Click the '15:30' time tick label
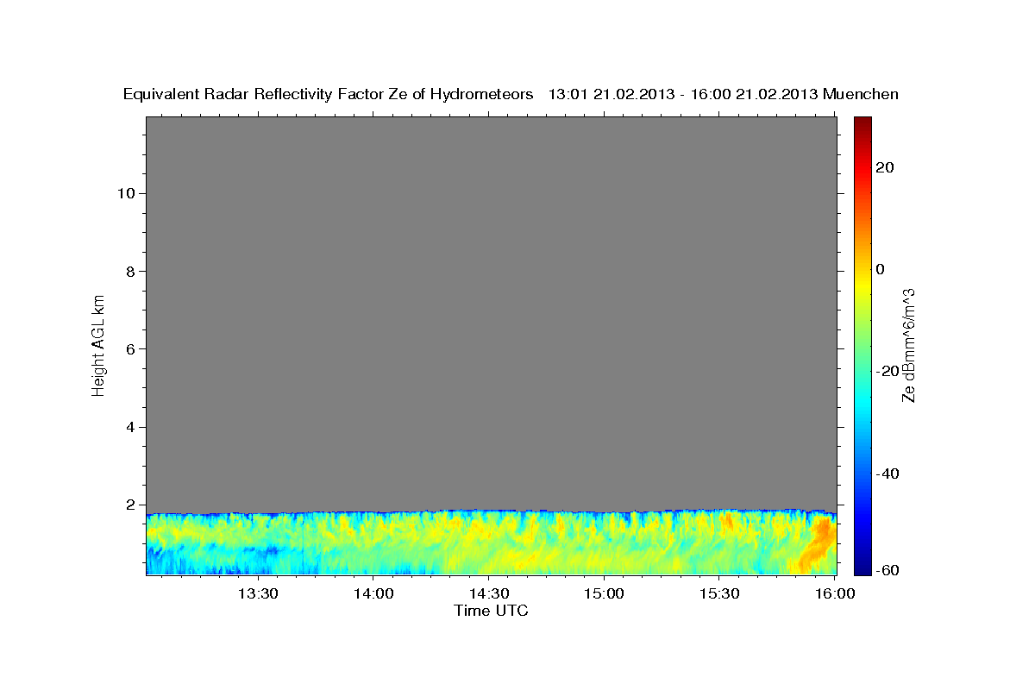The image size is (1035, 690). (719, 594)
